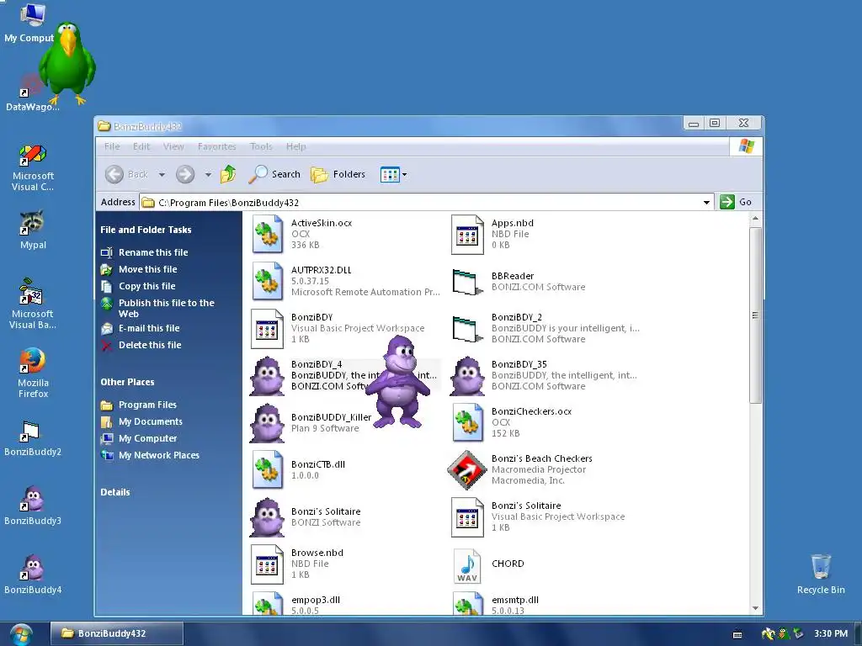Select Bonzi's Solitaire Visual Basic workspace icon
Screen dimensions: 862x646
(x=467, y=517)
